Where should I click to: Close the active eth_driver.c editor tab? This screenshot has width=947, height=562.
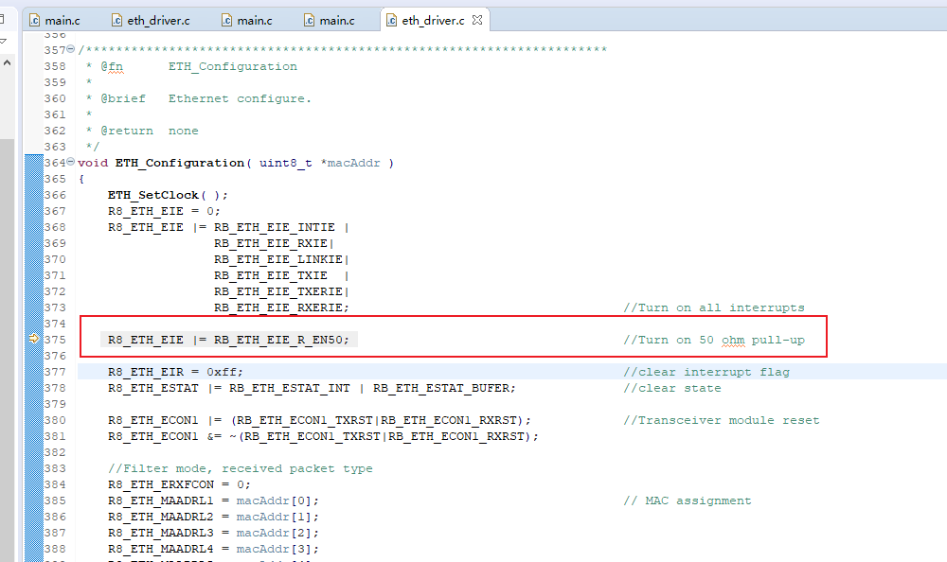477,20
